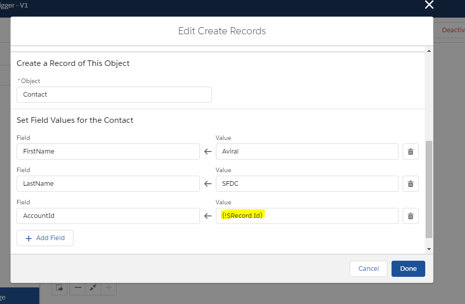Open the FirstName field picker
The width and height of the screenshot is (465, 304).
(108, 151)
